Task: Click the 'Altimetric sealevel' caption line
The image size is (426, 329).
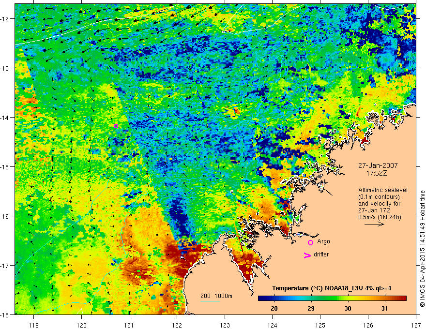Action: (383, 190)
